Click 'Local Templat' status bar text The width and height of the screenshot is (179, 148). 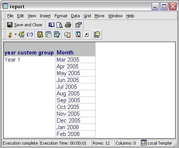coord(160,143)
